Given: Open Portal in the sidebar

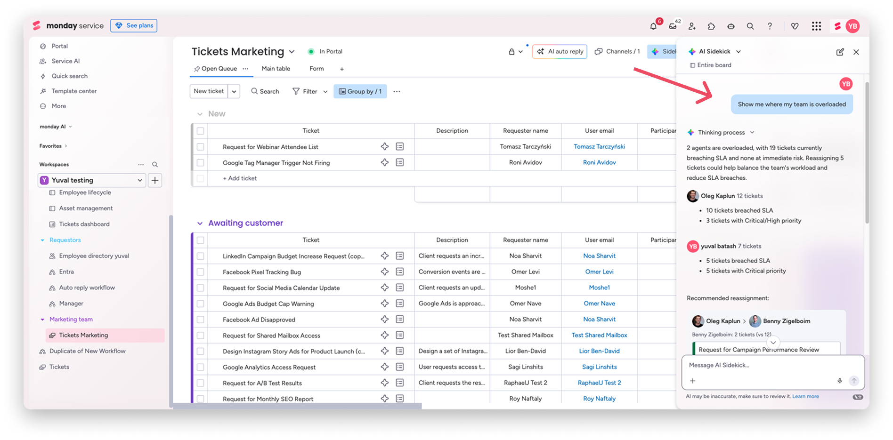Looking at the screenshot, I should 59,46.
